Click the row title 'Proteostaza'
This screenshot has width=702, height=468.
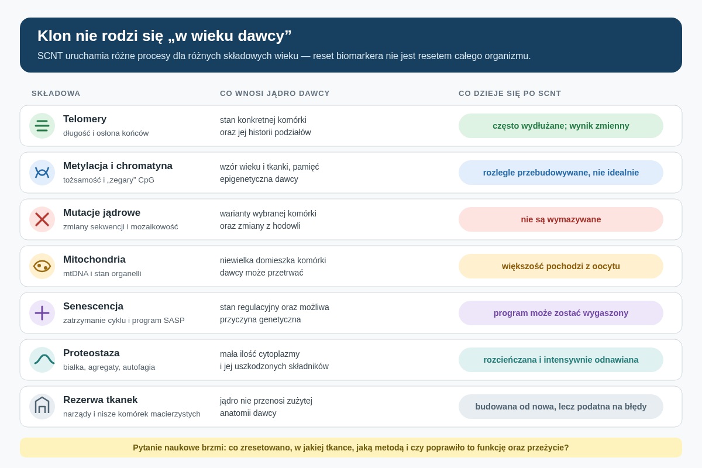tap(91, 353)
